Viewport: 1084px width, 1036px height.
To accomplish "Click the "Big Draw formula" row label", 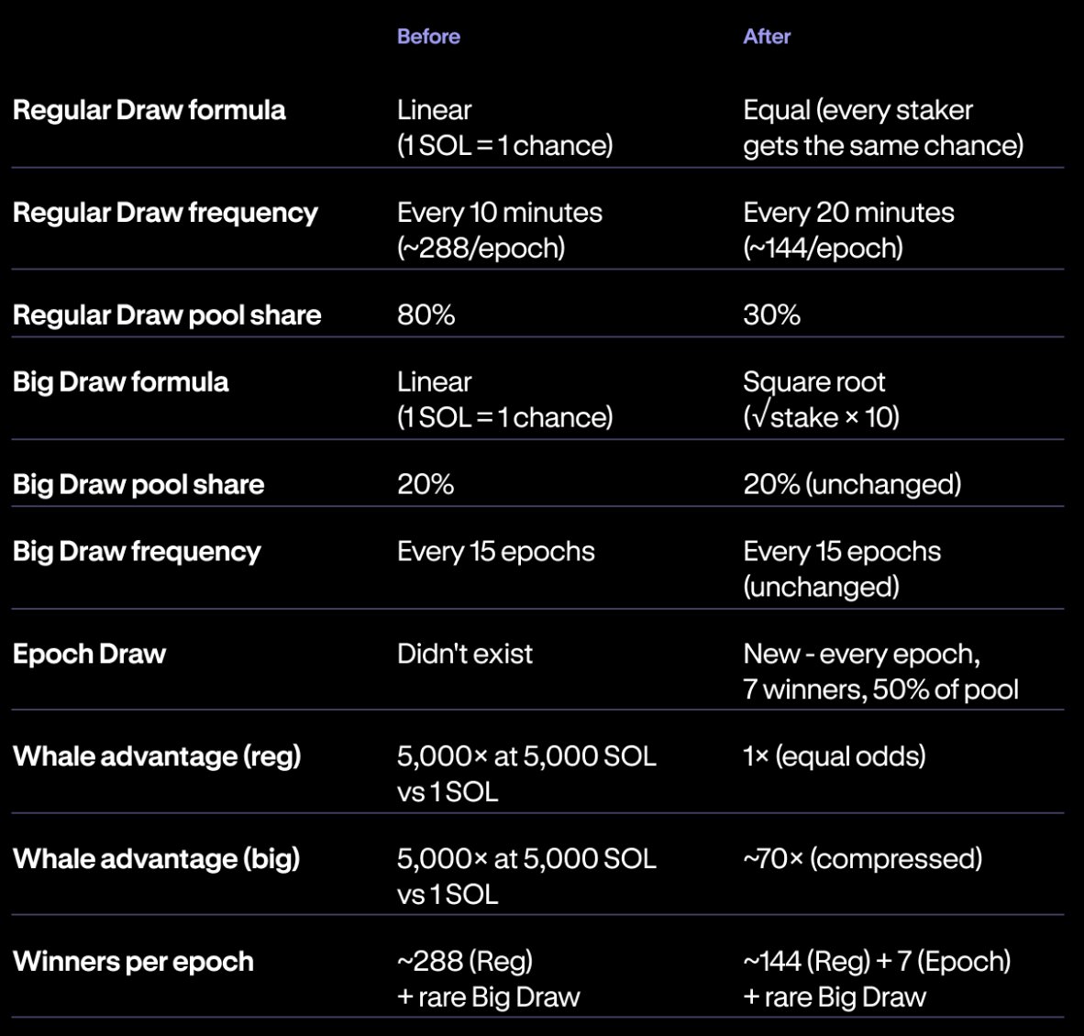I will pos(121,381).
